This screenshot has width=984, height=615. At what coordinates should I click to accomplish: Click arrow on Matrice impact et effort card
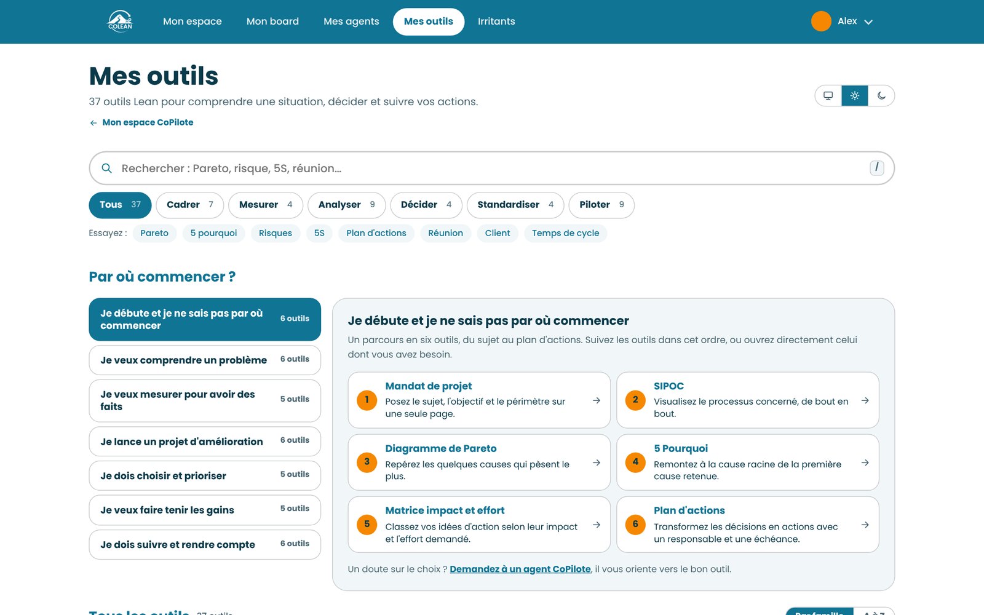[x=597, y=525]
